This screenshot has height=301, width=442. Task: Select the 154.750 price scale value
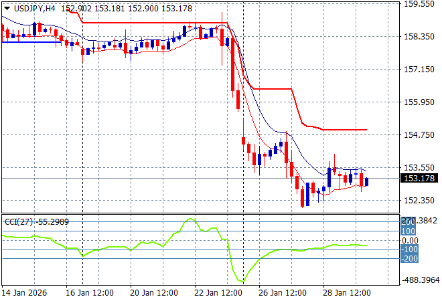point(419,135)
